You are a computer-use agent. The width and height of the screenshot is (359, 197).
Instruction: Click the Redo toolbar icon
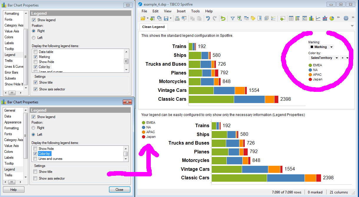point(215,18)
